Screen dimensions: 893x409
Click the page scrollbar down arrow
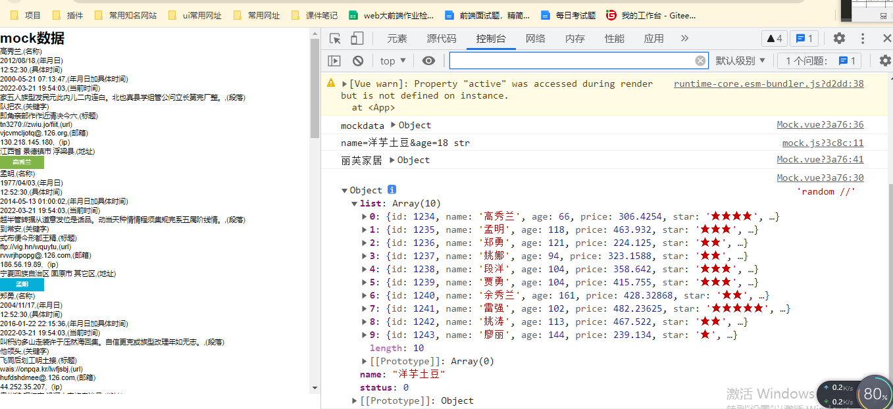coord(315,388)
